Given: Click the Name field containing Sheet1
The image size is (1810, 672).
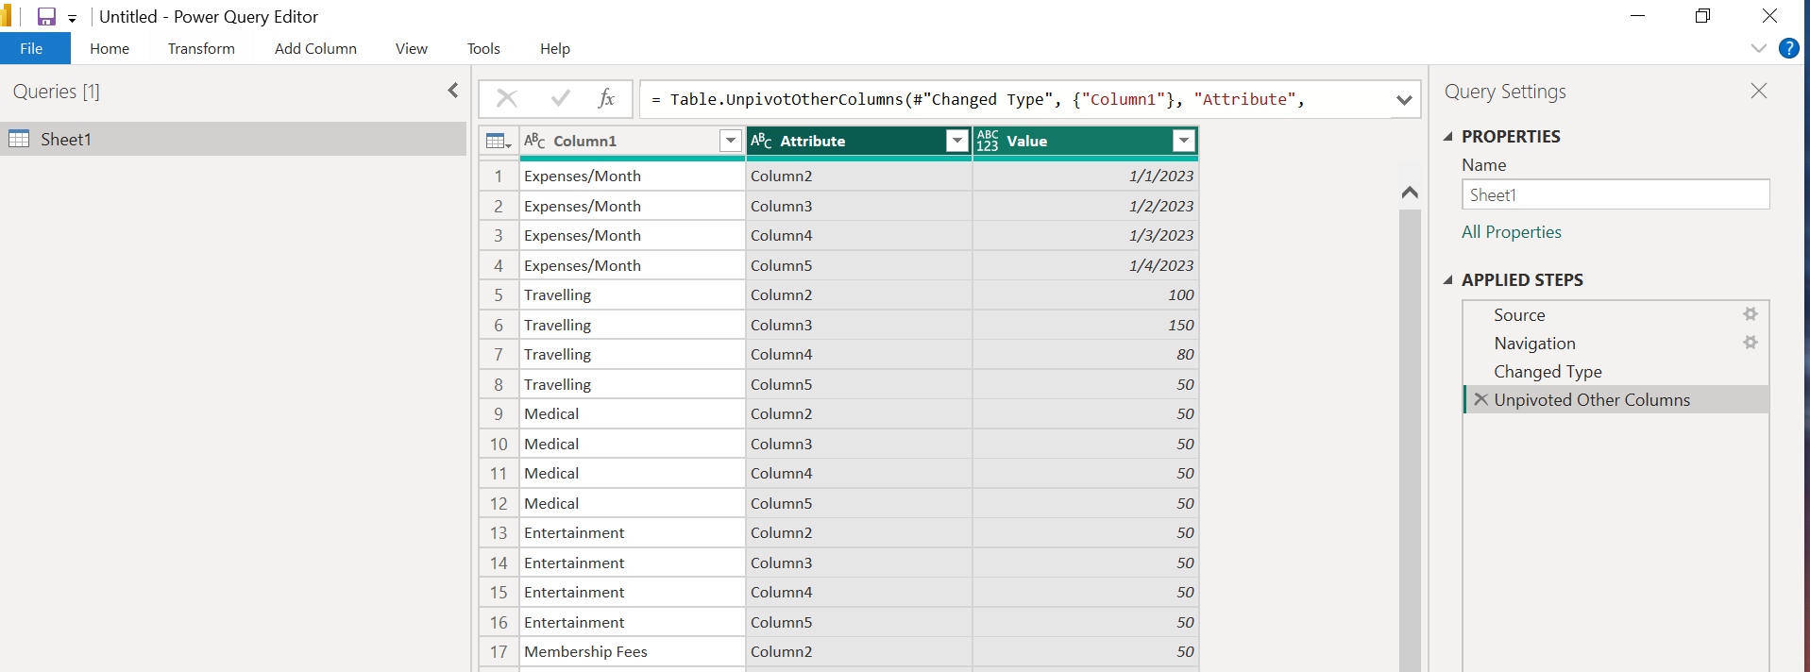Looking at the screenshot, I should tap(1615, 194).
